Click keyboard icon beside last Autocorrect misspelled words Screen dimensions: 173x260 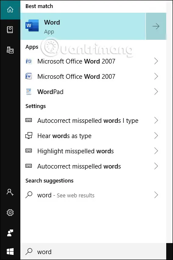(x=29, y=166)
